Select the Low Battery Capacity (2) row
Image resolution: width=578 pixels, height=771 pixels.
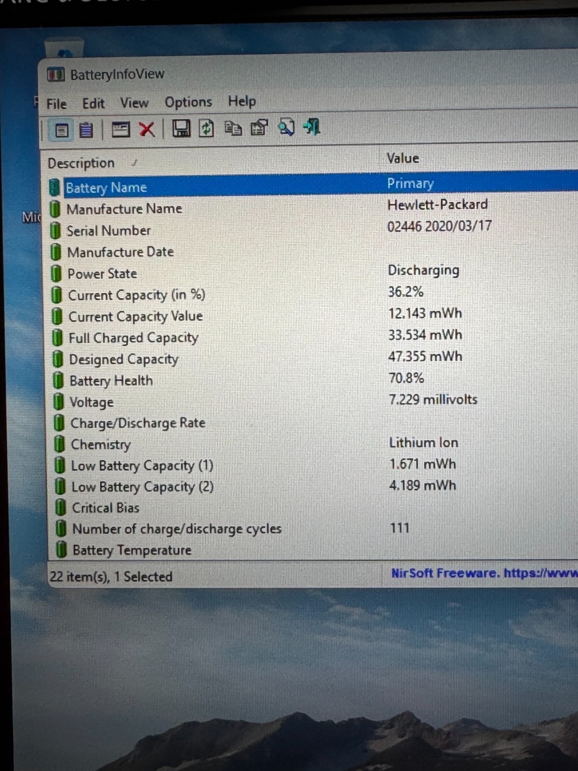[x=313, y=486]
